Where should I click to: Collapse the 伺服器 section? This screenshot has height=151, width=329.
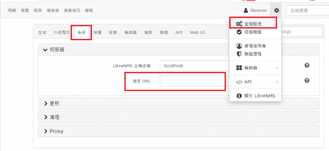55,50
